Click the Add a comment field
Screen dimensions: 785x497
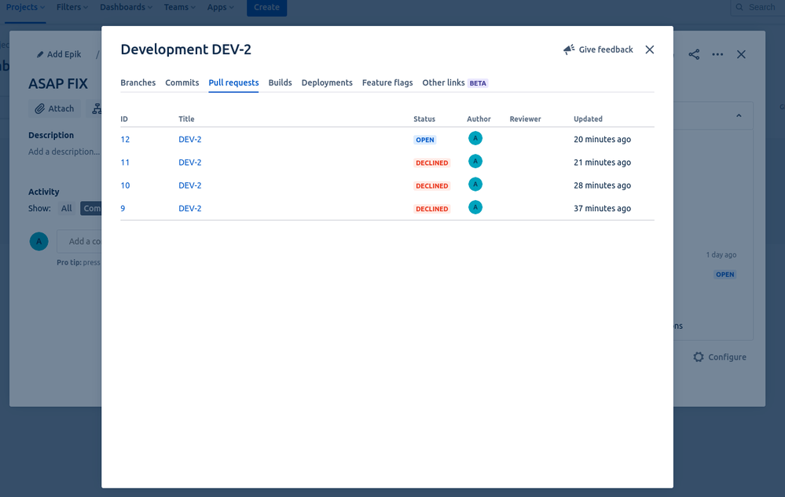point(80,242)
